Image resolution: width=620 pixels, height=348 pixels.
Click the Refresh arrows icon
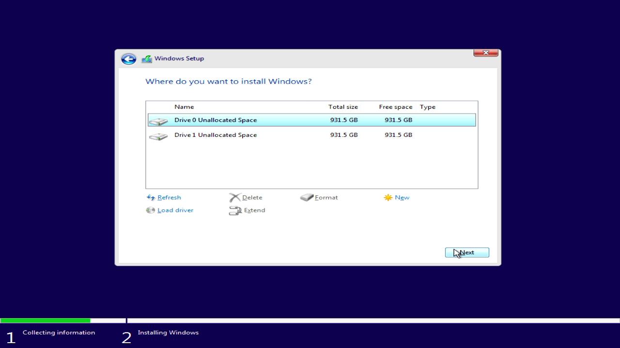pos(151,198)
